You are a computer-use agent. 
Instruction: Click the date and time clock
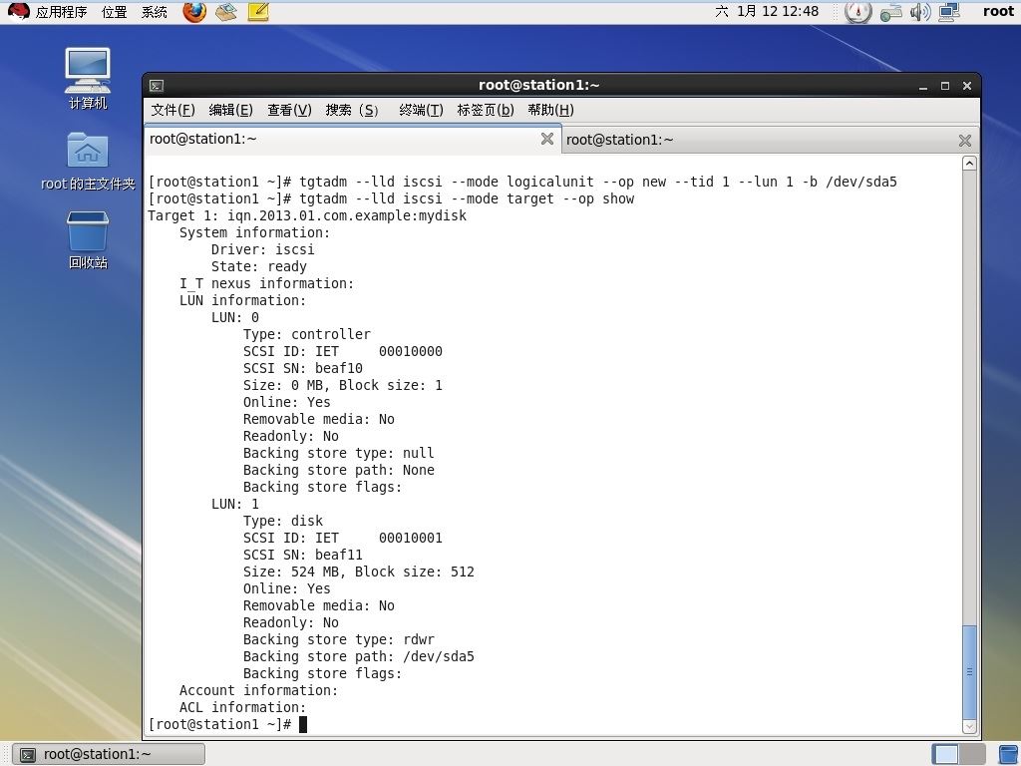767,12
